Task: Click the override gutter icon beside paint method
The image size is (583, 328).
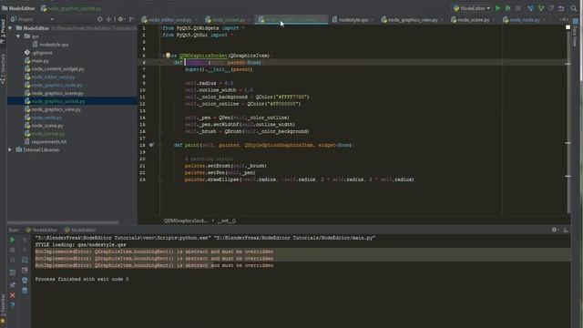Action: point(152,145)
